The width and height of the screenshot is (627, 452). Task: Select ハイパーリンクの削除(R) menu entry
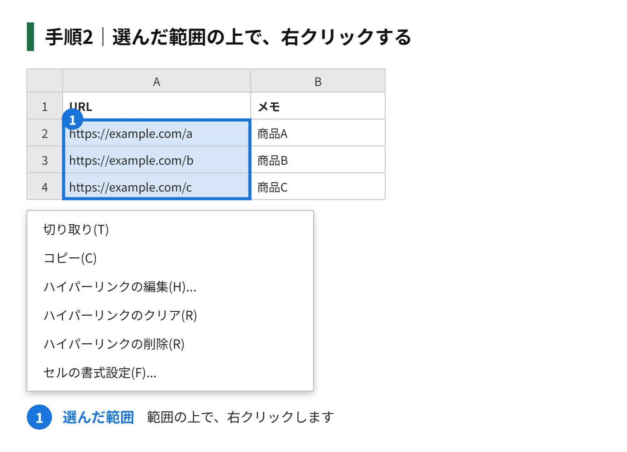[x=170, y=344]
